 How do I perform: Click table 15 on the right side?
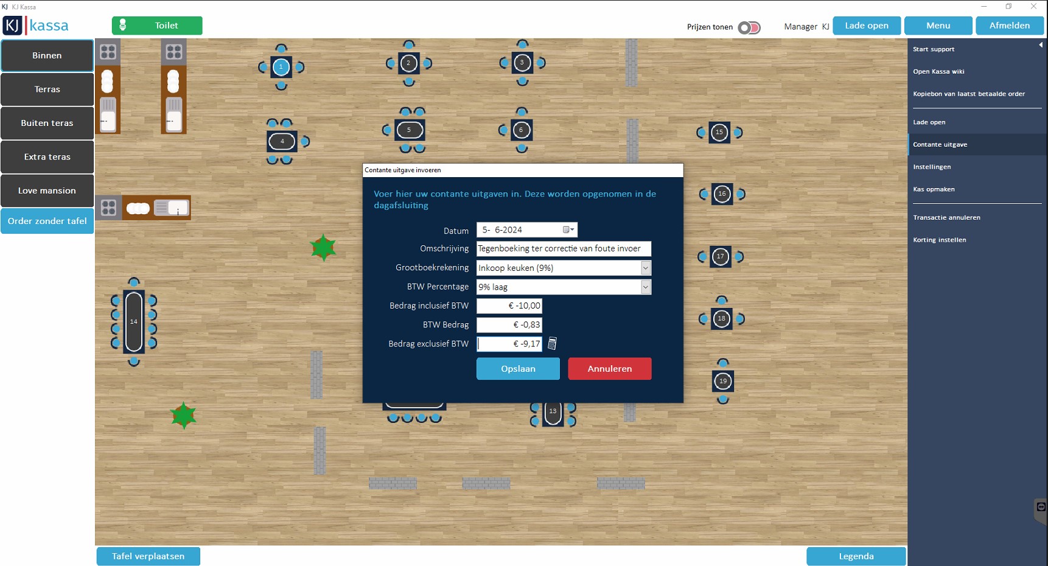(x=719, y=132)
